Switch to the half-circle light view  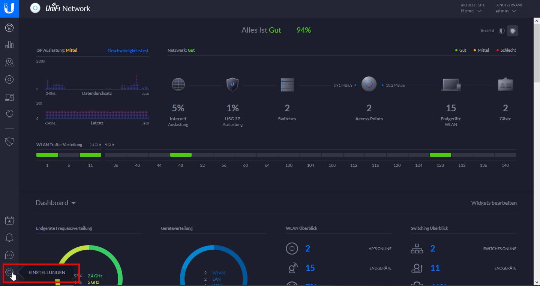point(502,31)
